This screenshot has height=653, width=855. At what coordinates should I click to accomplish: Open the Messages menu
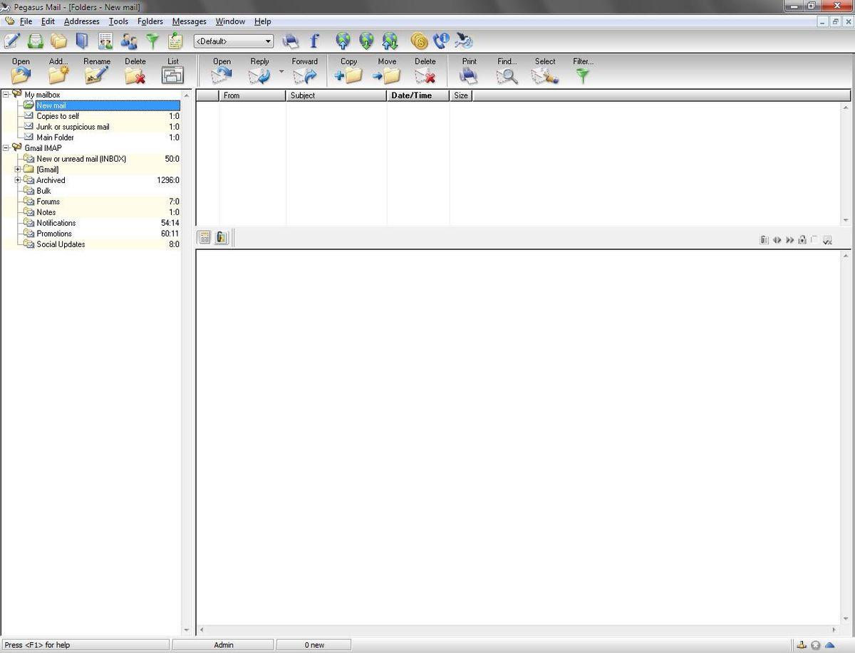click(x=190, y=21)
